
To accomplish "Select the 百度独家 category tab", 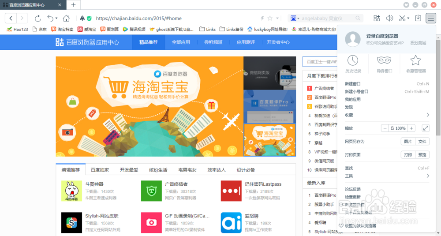I will pyautogui.click(x=100, y=170).
